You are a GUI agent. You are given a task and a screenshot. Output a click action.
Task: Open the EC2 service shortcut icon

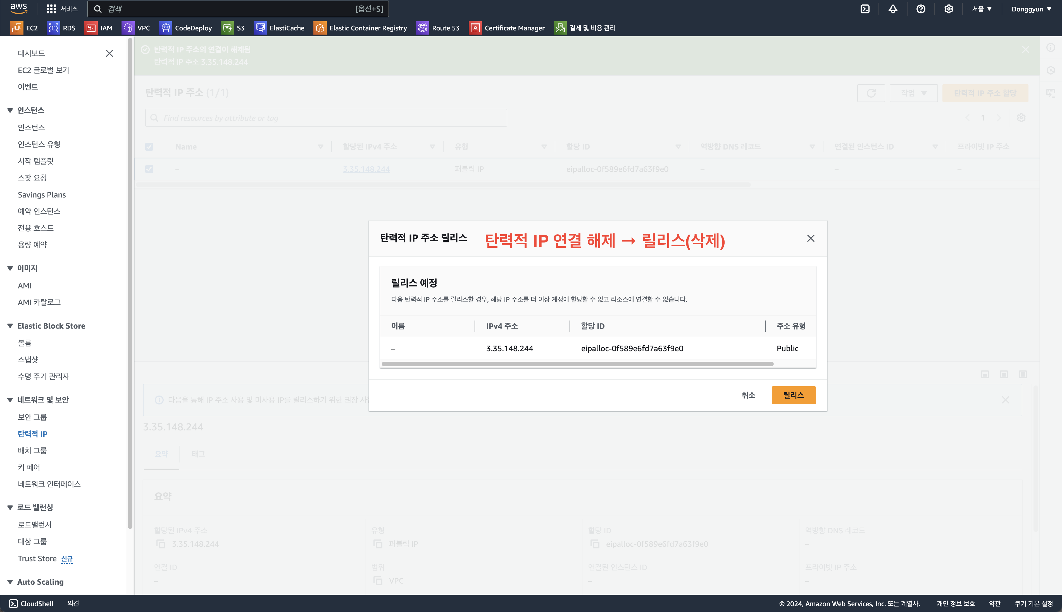pyautogui.click(x=16, y=28)
